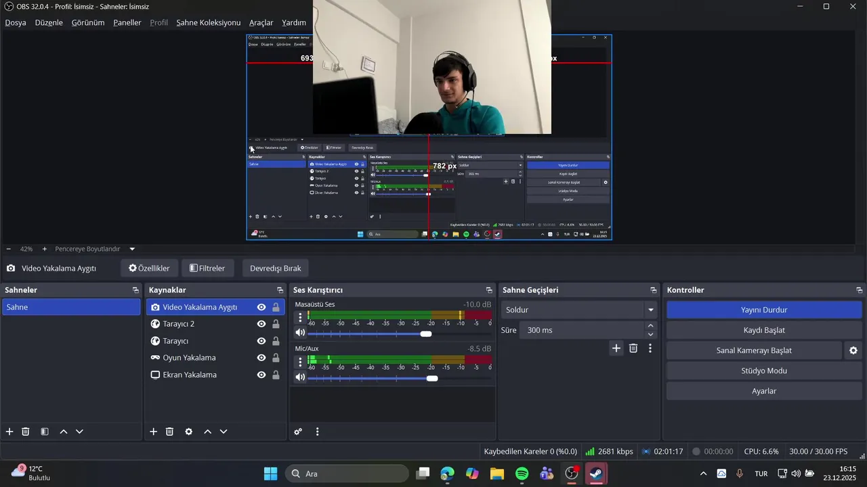
Task: Open Spotify from the taskbar
Action: [522, 473]
